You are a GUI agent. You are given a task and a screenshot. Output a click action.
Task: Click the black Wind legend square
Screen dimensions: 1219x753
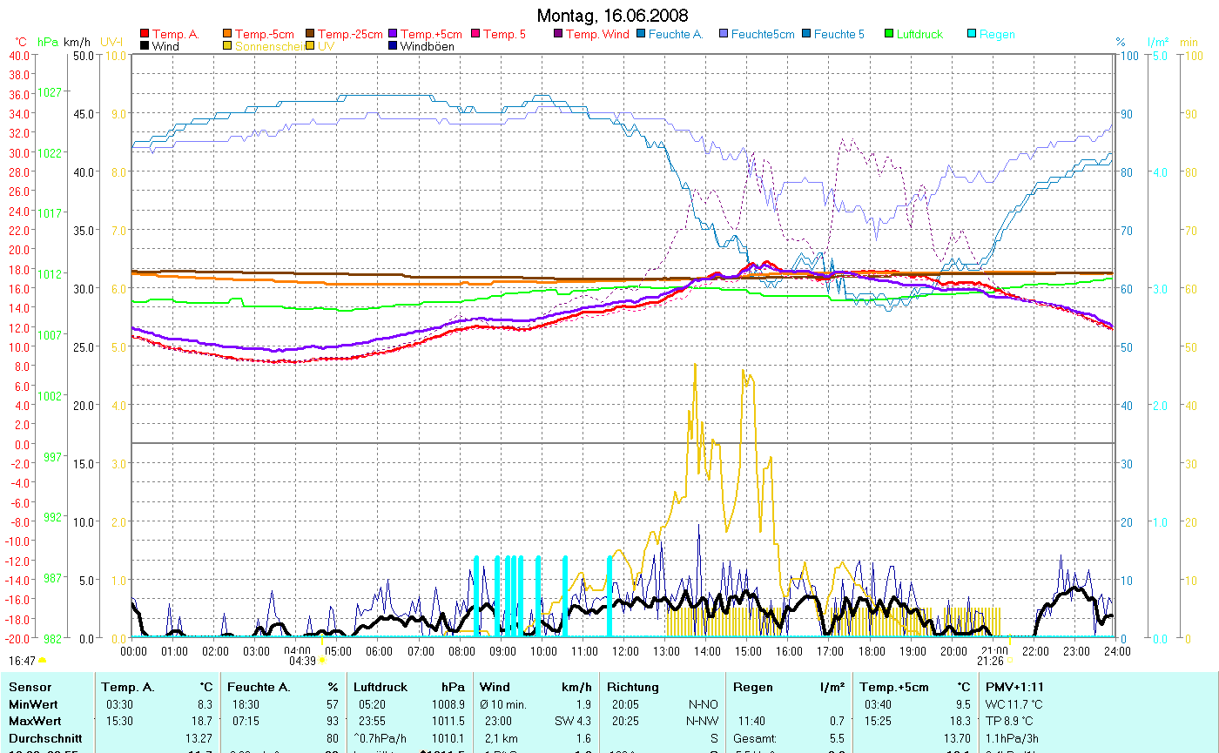[145, 46]
